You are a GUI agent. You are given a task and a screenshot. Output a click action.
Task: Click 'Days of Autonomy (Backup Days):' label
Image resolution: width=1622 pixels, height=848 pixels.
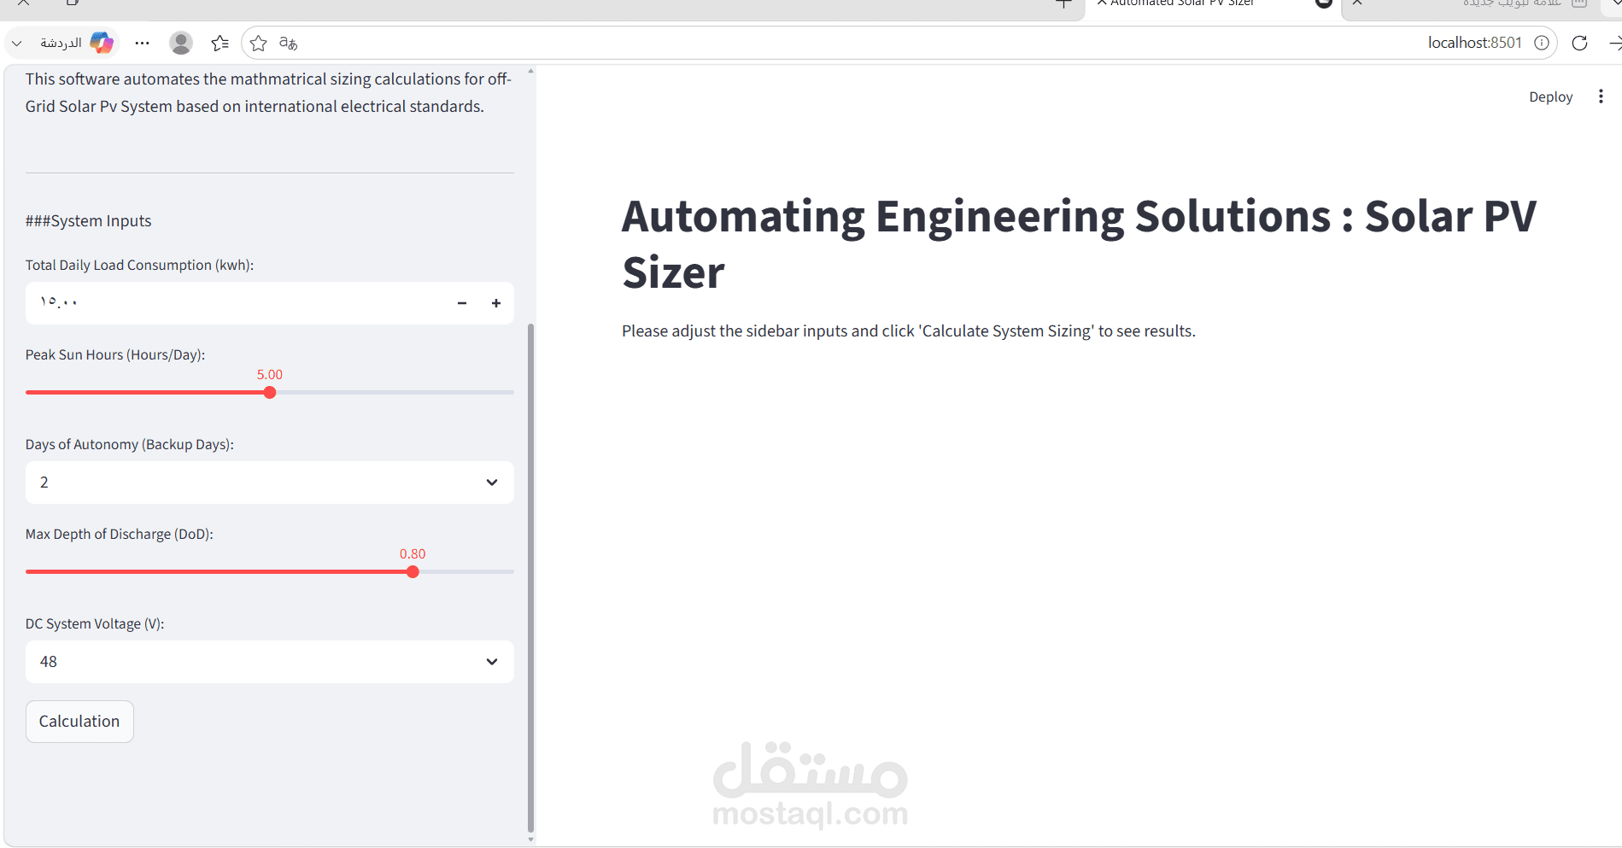(130, 445)
